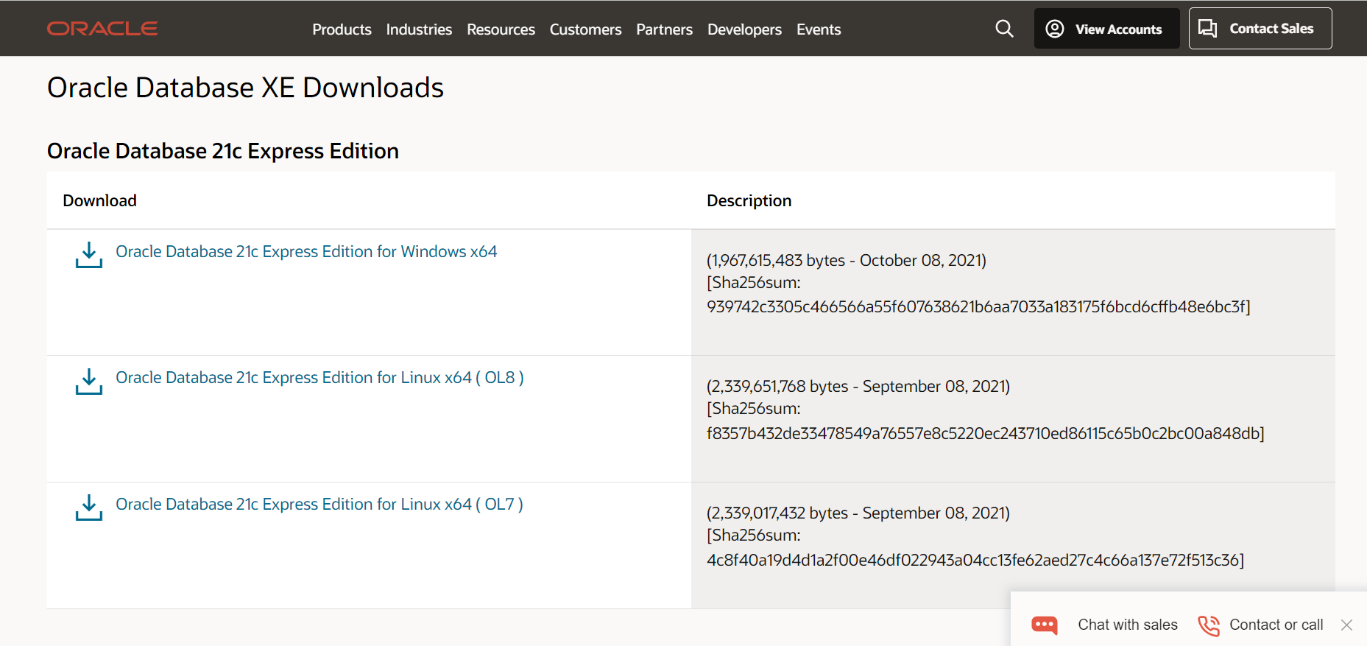Click the Oracle logo

pyautogui.click(x=102, y=29)
